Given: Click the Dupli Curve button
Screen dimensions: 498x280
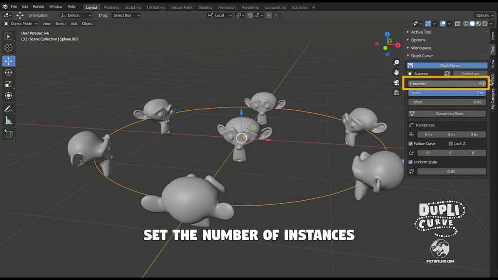Looking at the screenshot, I should tap(447, 66).
